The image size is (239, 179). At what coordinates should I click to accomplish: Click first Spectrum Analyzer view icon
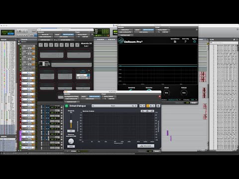[142, 111]
